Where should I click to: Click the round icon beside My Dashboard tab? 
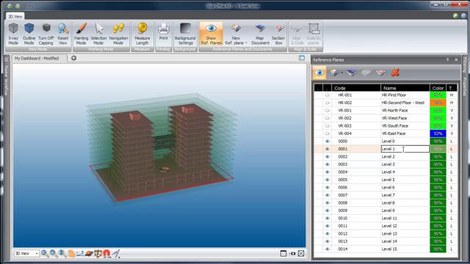[73, 58]
